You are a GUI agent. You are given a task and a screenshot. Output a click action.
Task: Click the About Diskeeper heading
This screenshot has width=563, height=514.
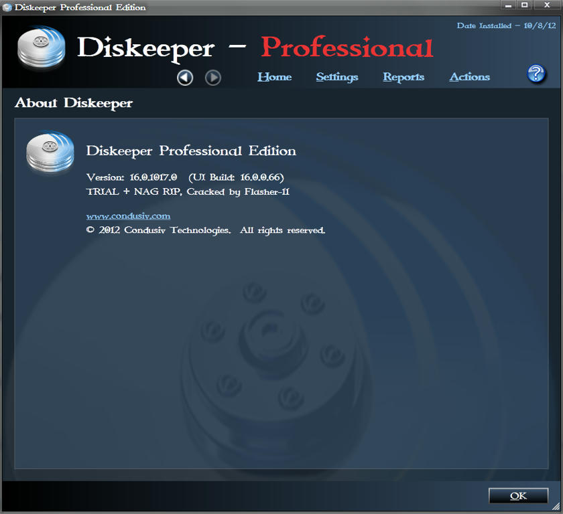[74, 103]
